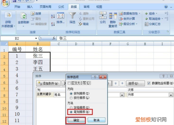The image size is (174, 125).
Task: Click Add Level (添加条件) button
Action: (48, 83)
